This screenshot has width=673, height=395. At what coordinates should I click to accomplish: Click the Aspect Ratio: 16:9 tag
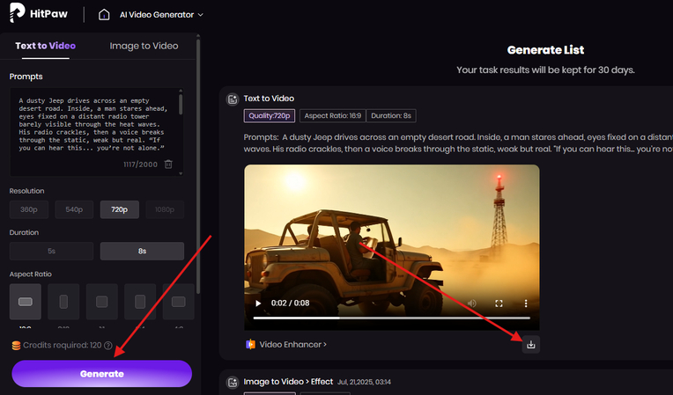[x=333, y=115]
